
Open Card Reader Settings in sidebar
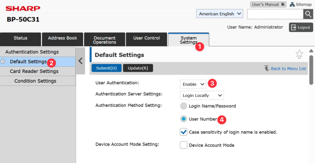tap(38, 71)
